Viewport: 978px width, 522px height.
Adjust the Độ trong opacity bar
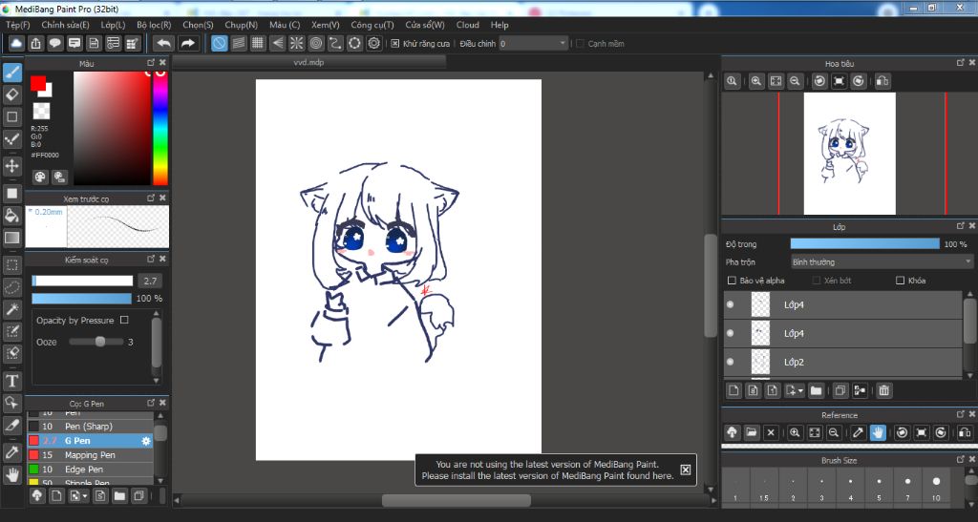coord(864,243)
